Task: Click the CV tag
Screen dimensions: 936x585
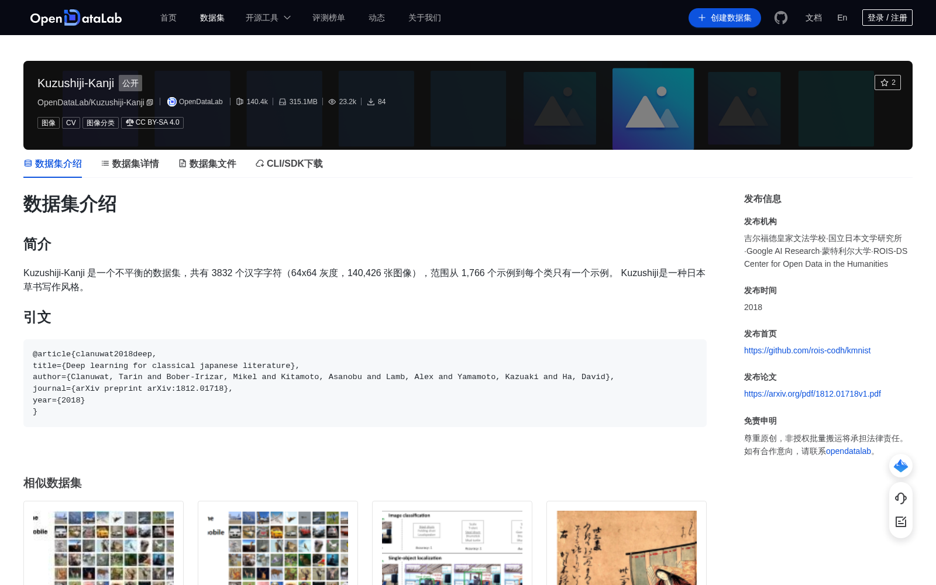Action: 71,123
